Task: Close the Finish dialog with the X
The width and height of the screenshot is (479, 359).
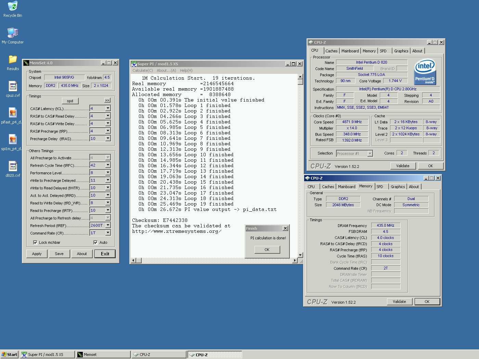Action: point(285,228)
